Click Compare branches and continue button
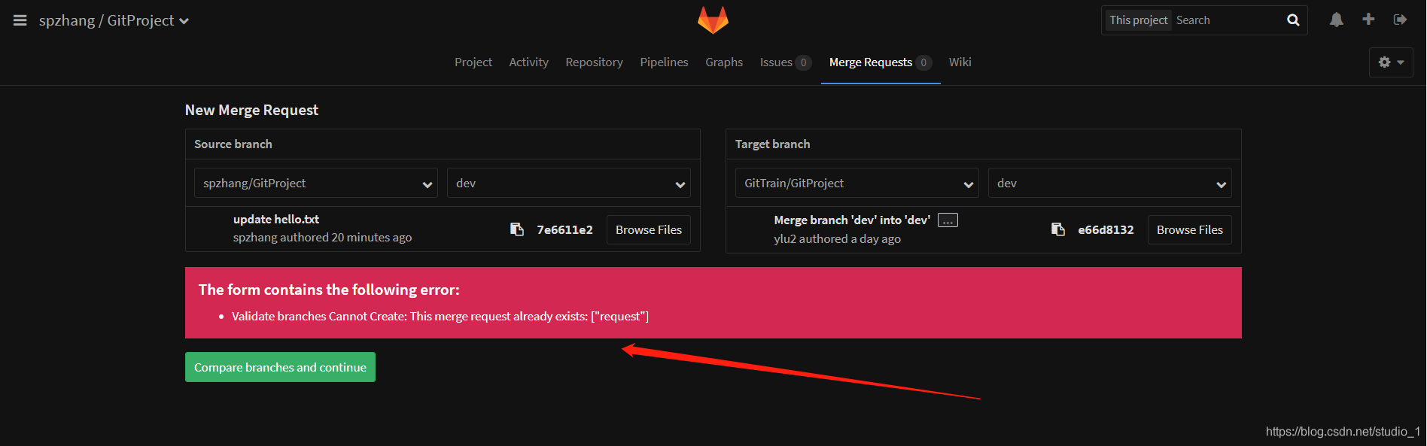The image size is (1427, 446). pyautogui.click(x=280, y=367)
